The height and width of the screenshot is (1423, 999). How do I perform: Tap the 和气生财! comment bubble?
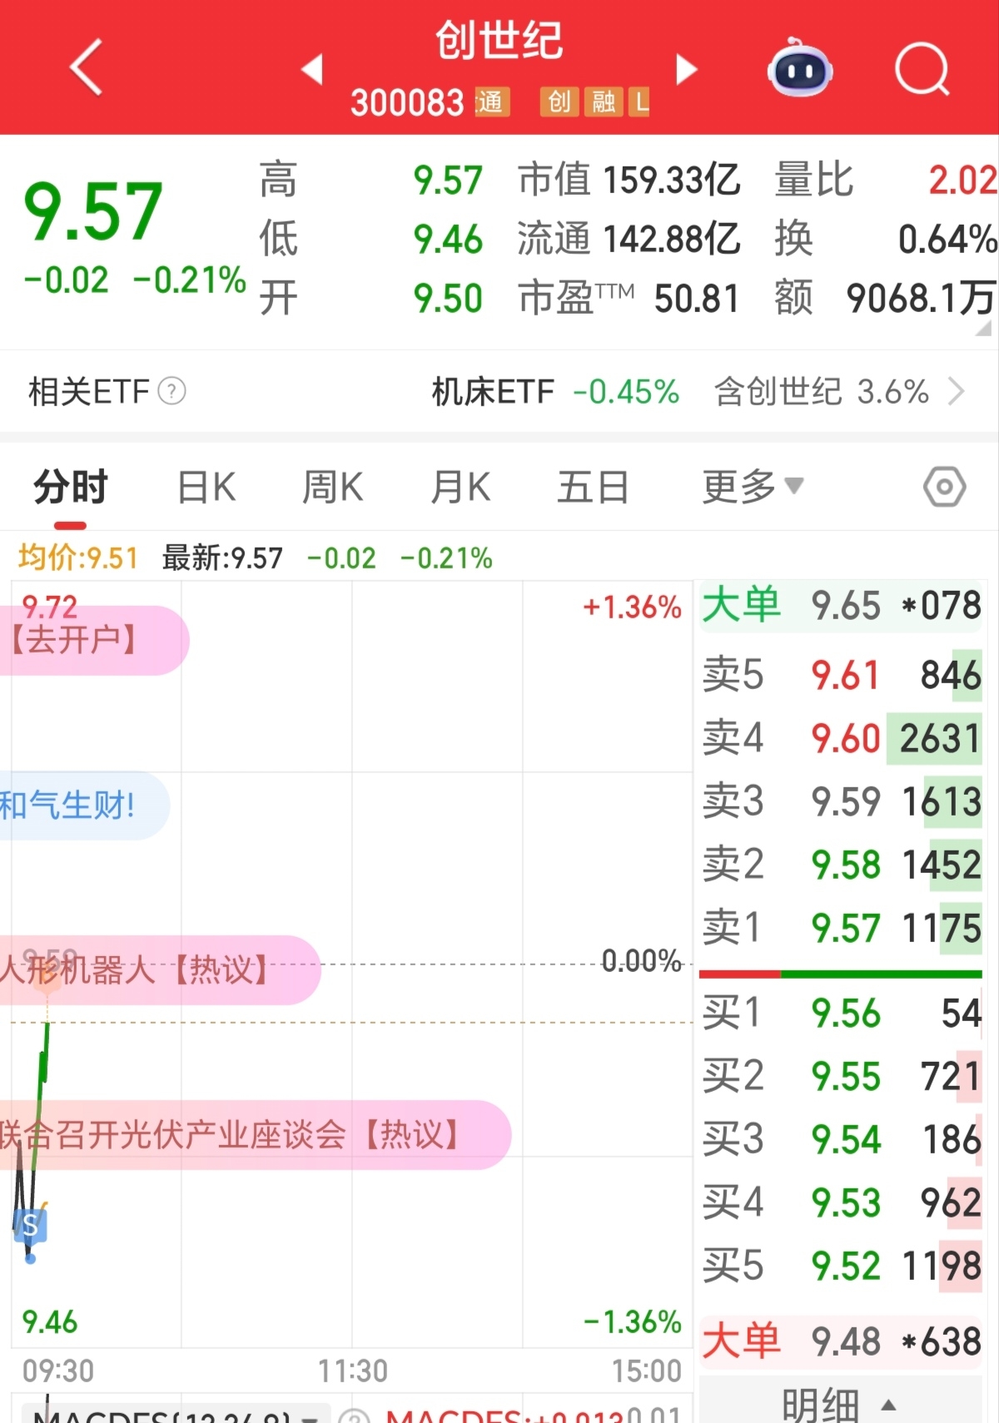[83, 806]
